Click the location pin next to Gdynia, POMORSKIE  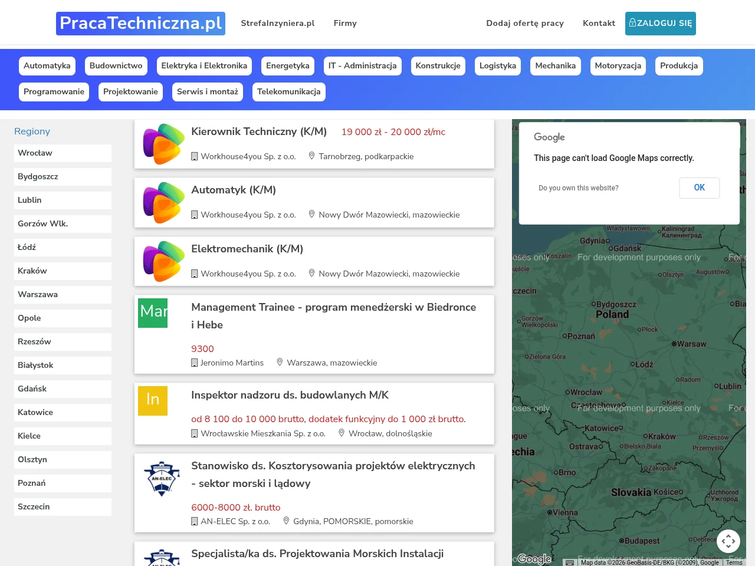pyautogui.click(x=286, y=521)
